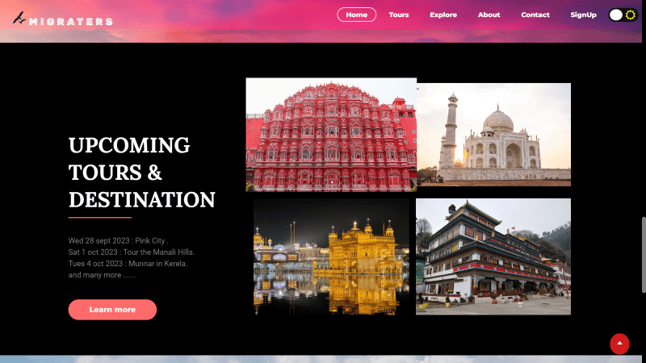Image resolution: width=646 pixels, height=363 pixels.
Task: Open the monastery building photo
Action: (x=493, y=257)
